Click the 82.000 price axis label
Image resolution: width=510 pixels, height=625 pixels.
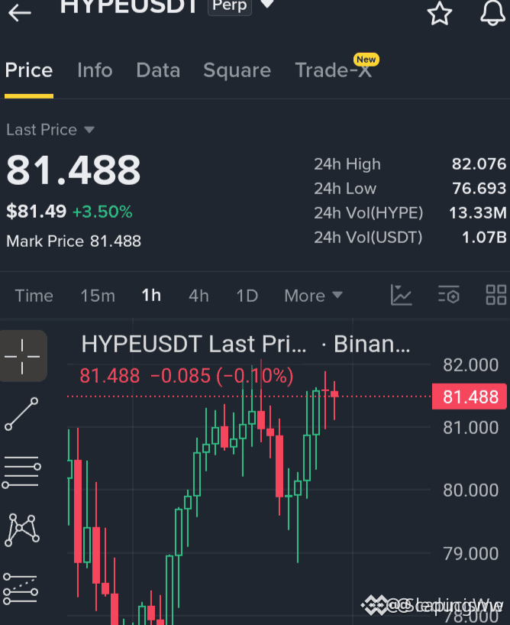pos(470,365)
